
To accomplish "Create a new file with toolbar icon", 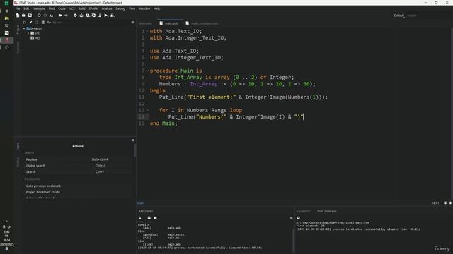I will [x=17, y=16].
